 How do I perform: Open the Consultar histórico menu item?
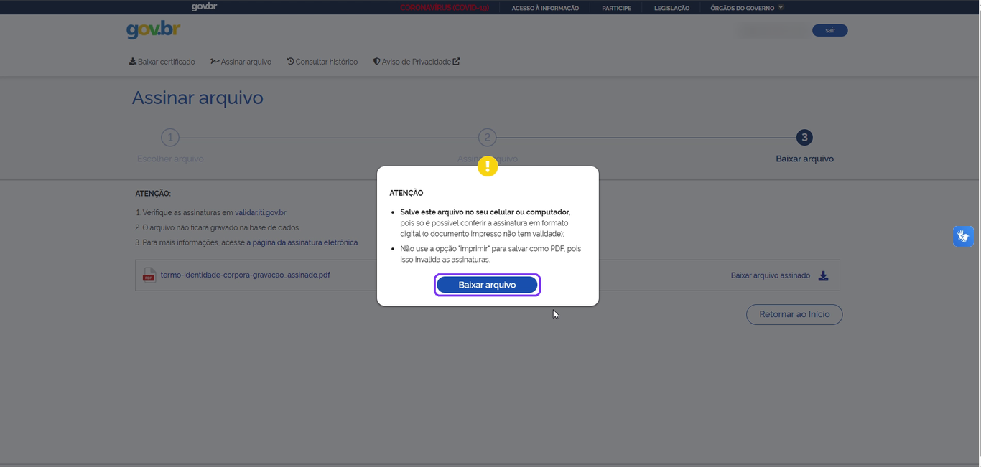322,62
